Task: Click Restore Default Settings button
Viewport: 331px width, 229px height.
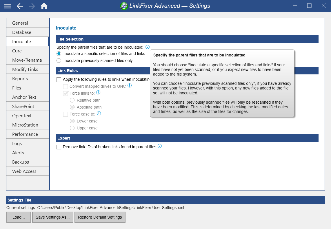Action: pos(100,217)
